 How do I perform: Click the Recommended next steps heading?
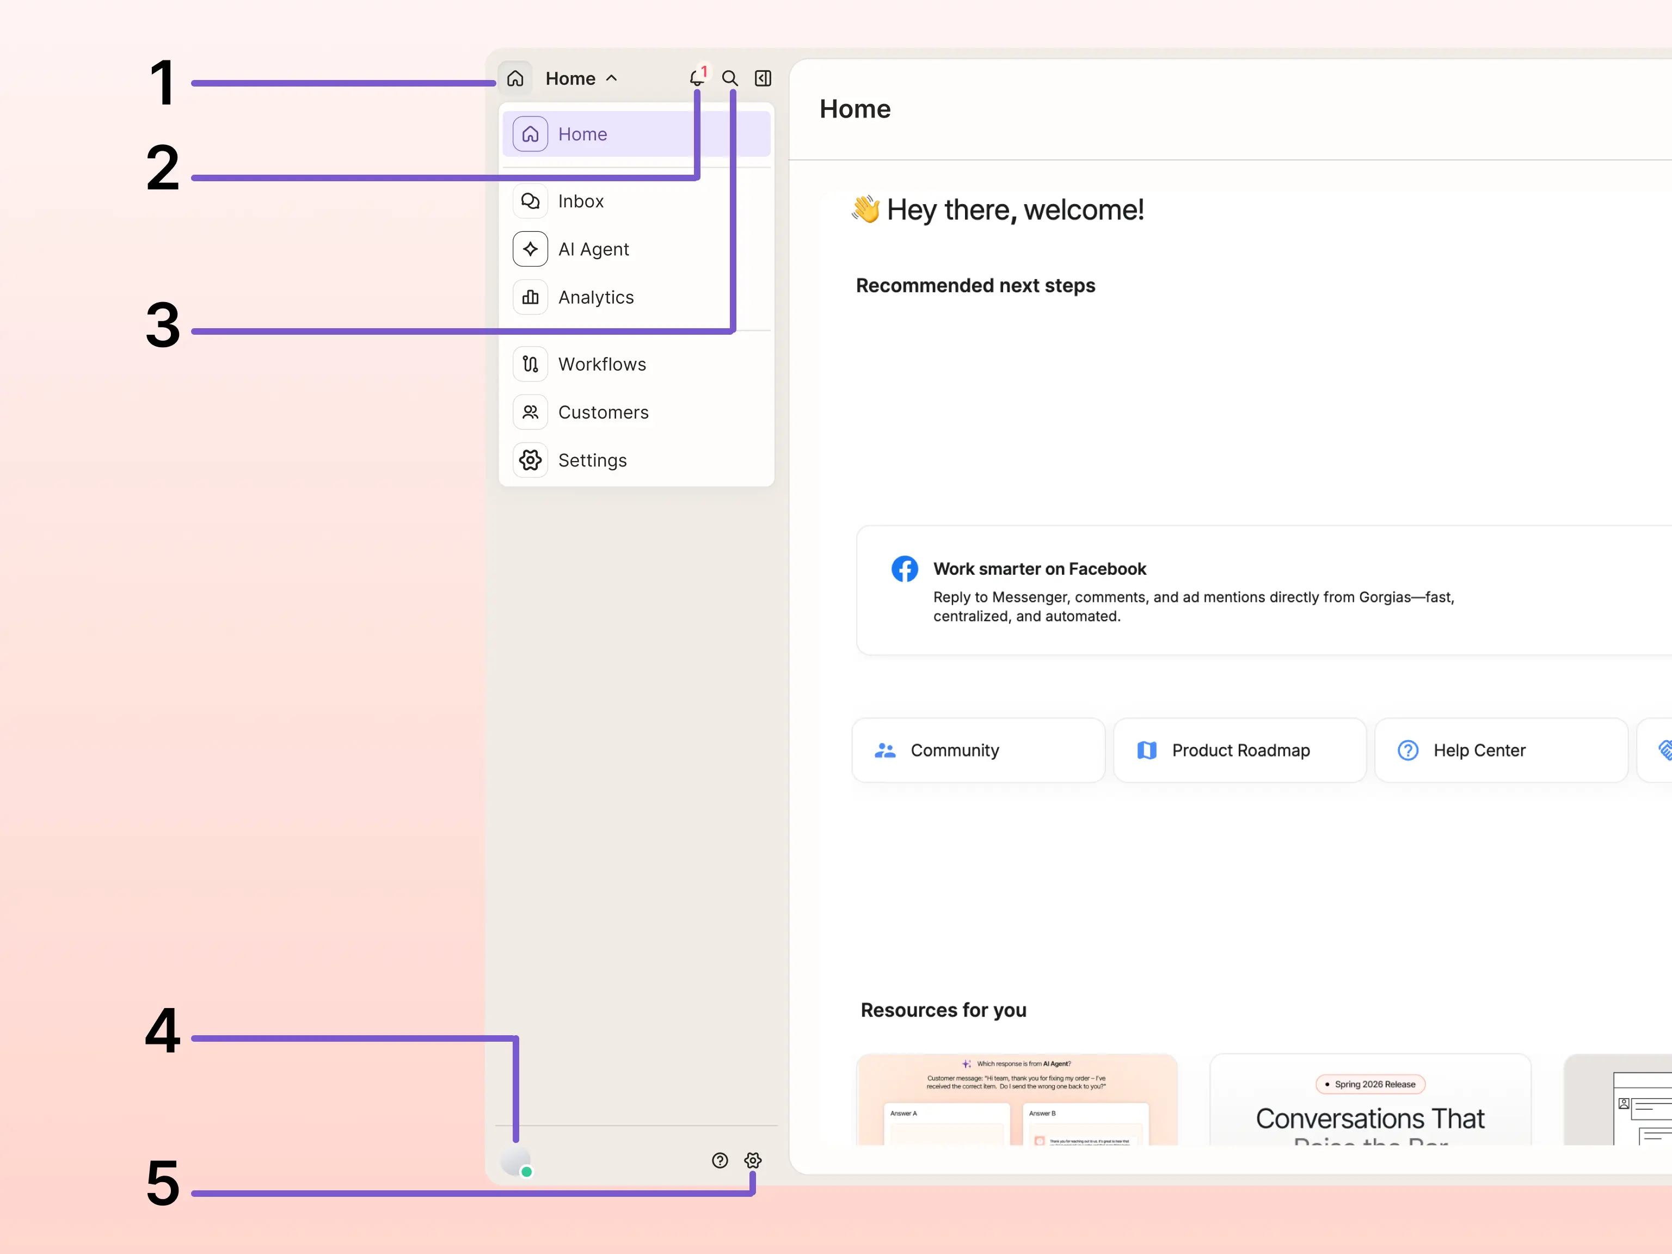[x=975, y=286]
